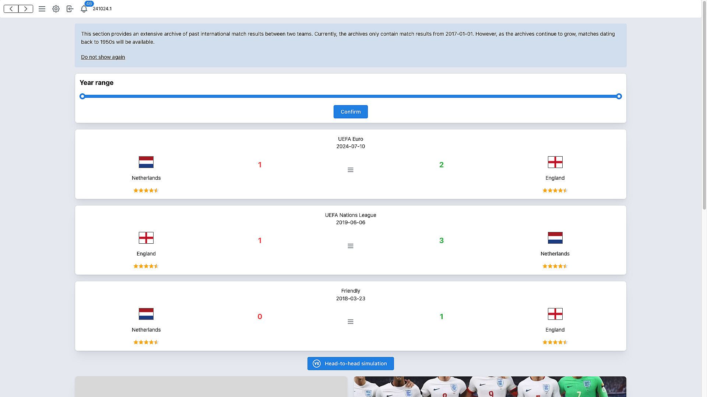The image size is (707, 397).
Task: Click the forward navigation arrow
Action: click(25, 9)
